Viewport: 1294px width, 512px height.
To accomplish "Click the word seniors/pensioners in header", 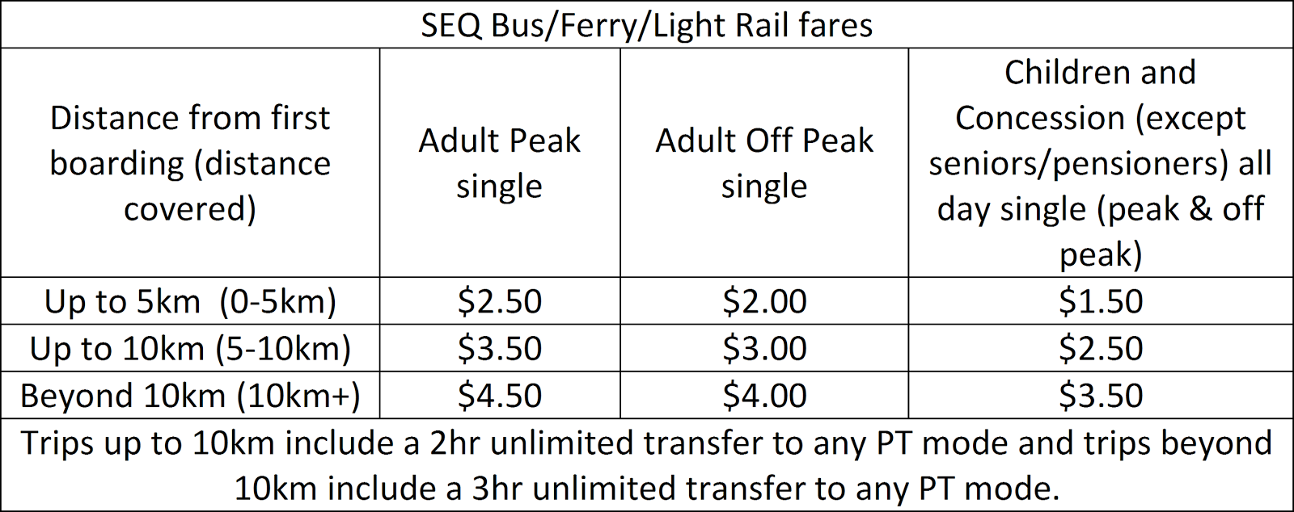I will [1079, 163].
